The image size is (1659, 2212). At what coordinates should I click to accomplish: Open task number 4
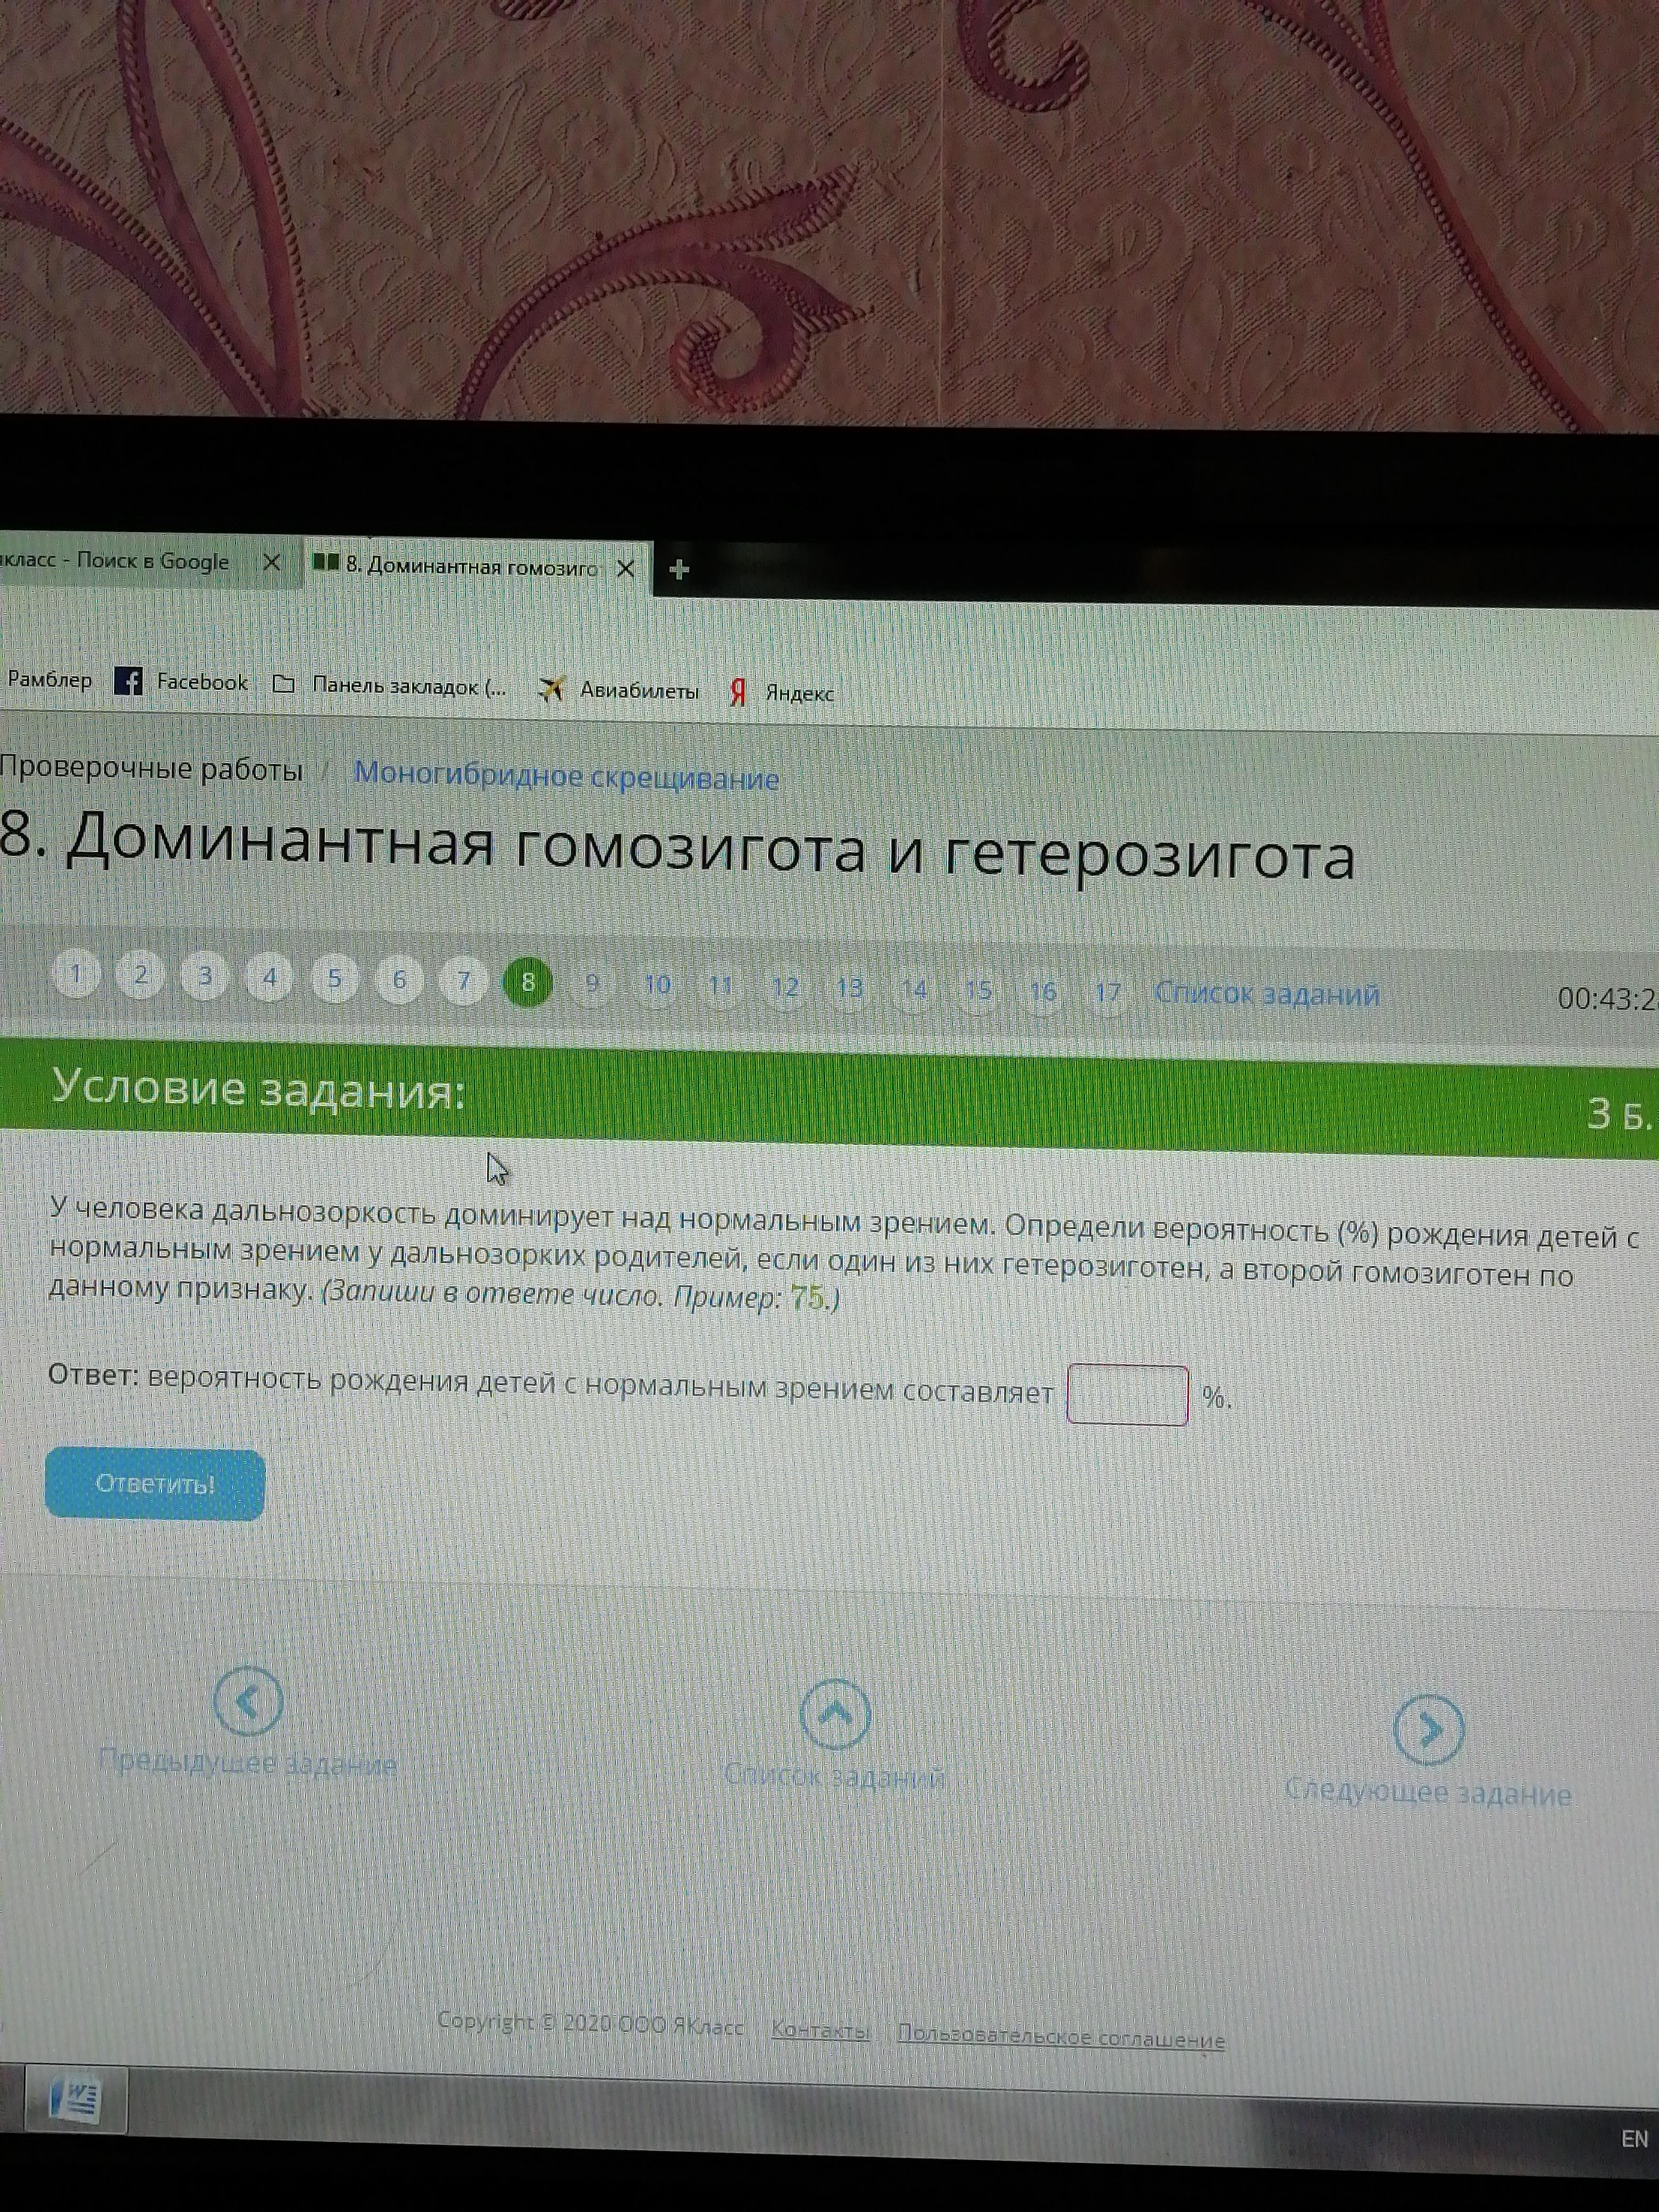pyautogui.click(x=269, y=977)
